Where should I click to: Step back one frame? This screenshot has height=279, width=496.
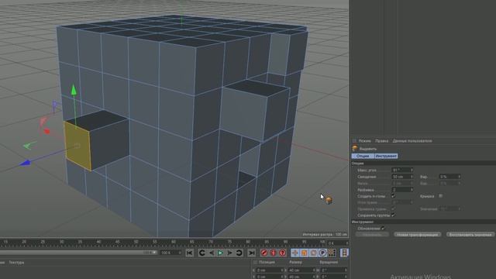pos(211,253)
